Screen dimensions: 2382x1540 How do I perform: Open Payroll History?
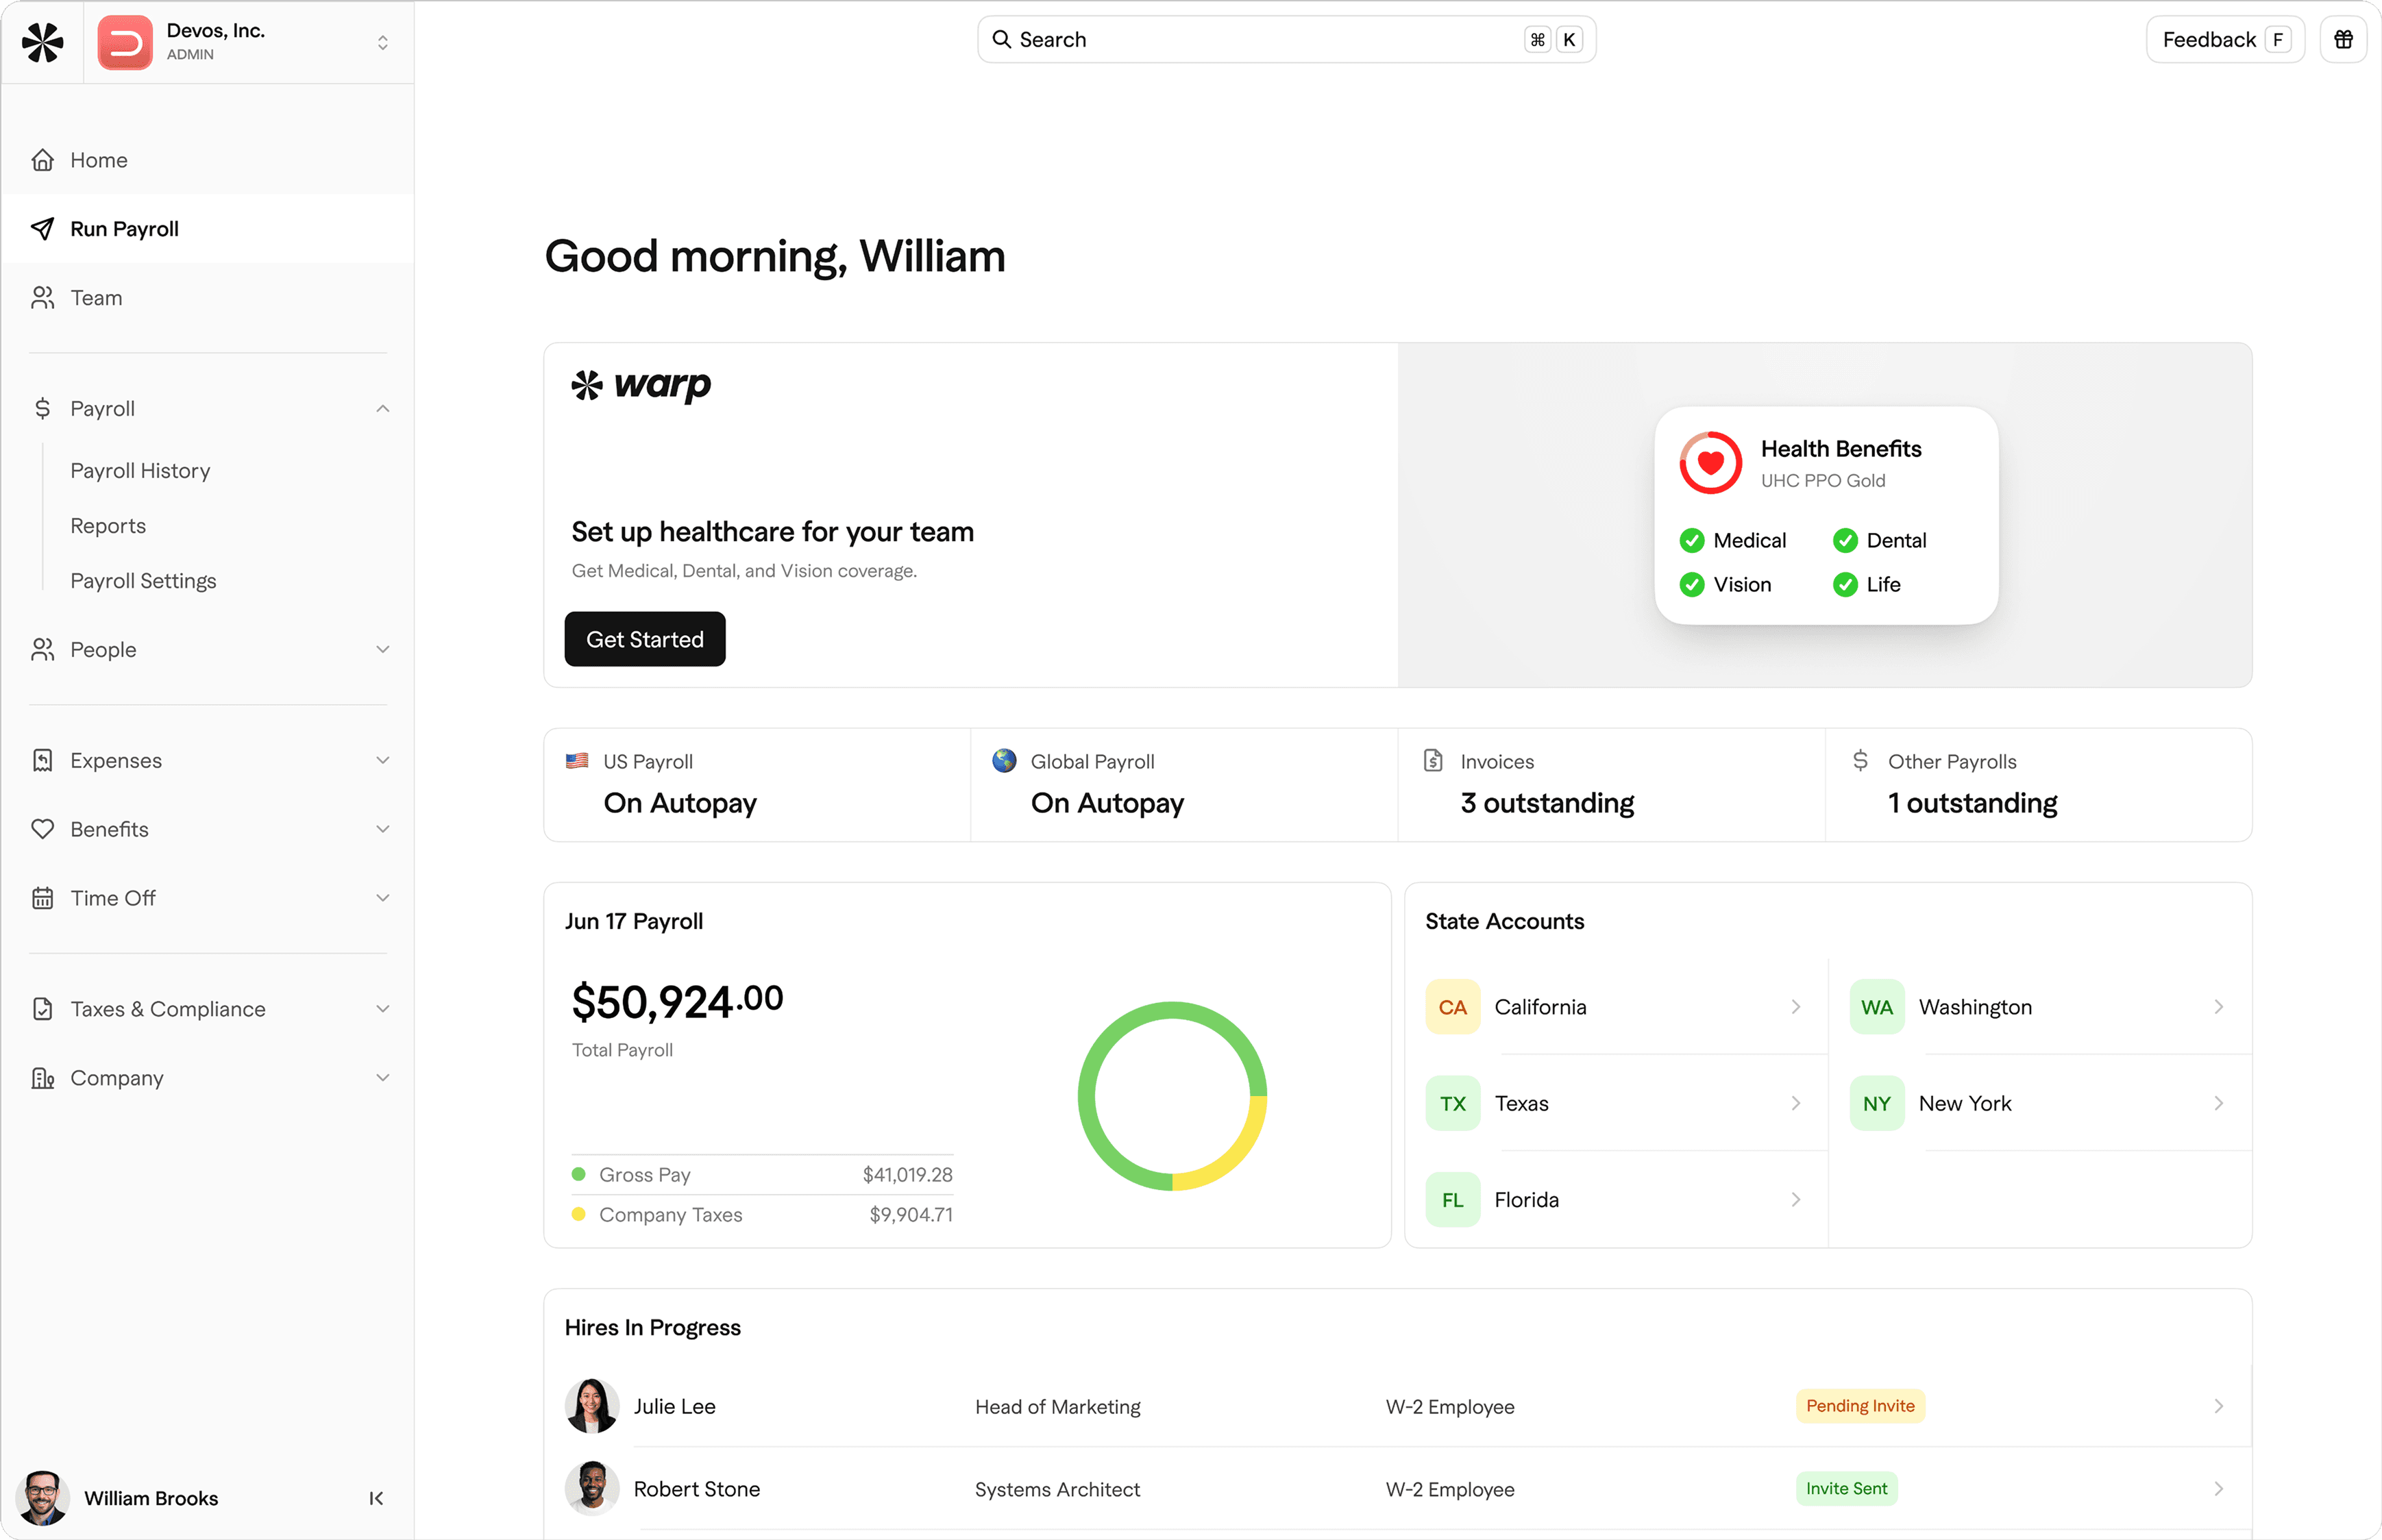click(x=140, y=470)
